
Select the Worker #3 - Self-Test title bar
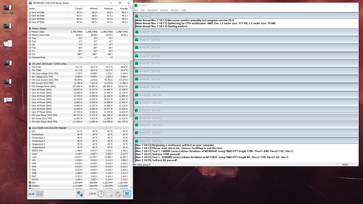click(x=246, y=40)
